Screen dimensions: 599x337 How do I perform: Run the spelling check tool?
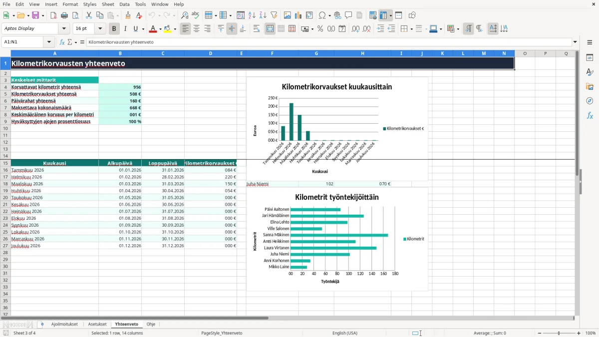point(196,15)
